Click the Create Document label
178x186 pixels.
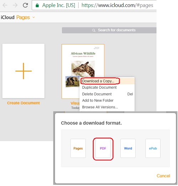click(x=23, y=103)
